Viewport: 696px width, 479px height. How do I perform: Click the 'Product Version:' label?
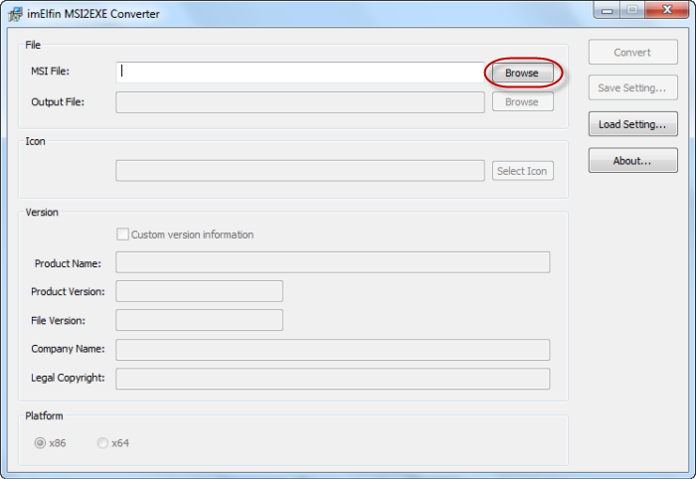(68, 292)
